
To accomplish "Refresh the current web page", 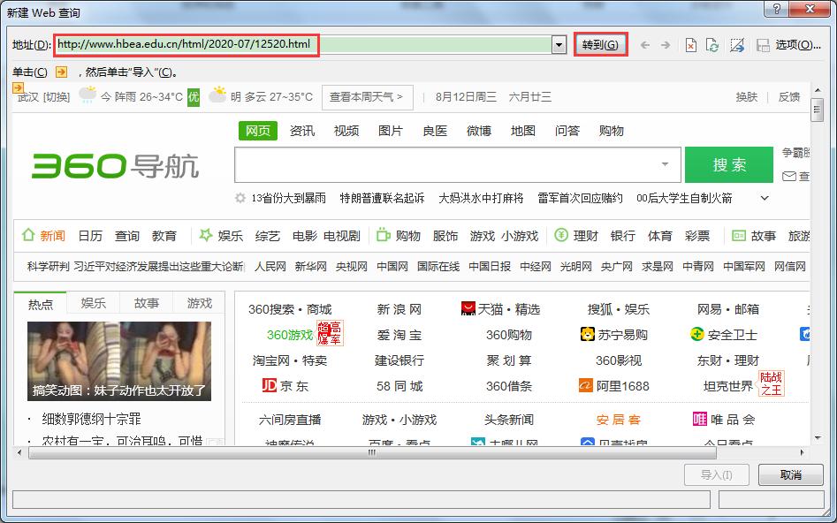I will tap(712, 44).
